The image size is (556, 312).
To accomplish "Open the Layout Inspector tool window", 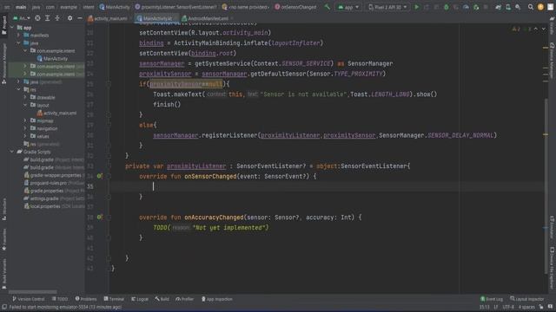I will (527, 299).
